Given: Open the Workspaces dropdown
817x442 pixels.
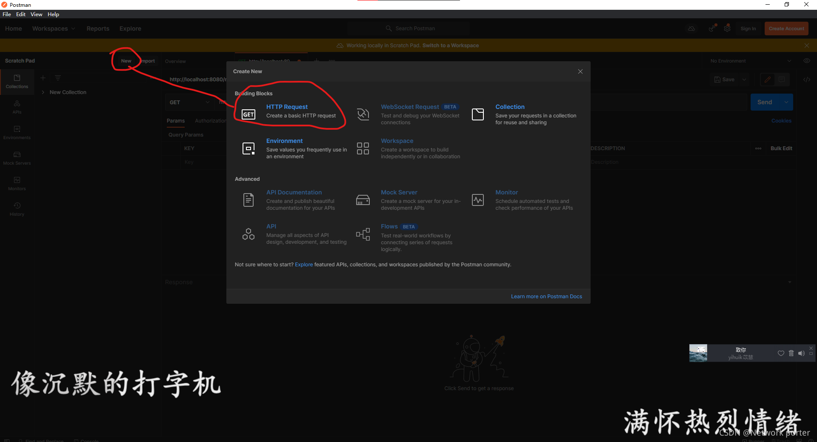Looking at the screenshot, I should pyautogui.click(x=54, y=29).
